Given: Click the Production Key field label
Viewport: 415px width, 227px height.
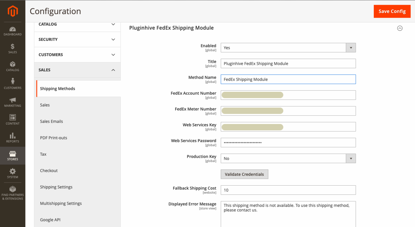Looking at the screenshot, I should click(x=202, y=157).
